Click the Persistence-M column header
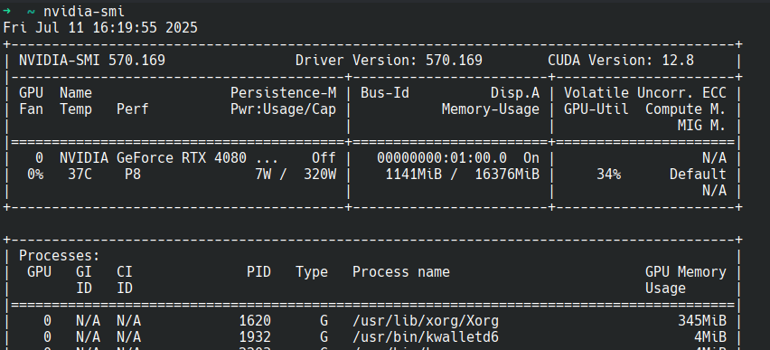Image resolution: width=770 pixels, height=350 pixels. coord(284,93)
